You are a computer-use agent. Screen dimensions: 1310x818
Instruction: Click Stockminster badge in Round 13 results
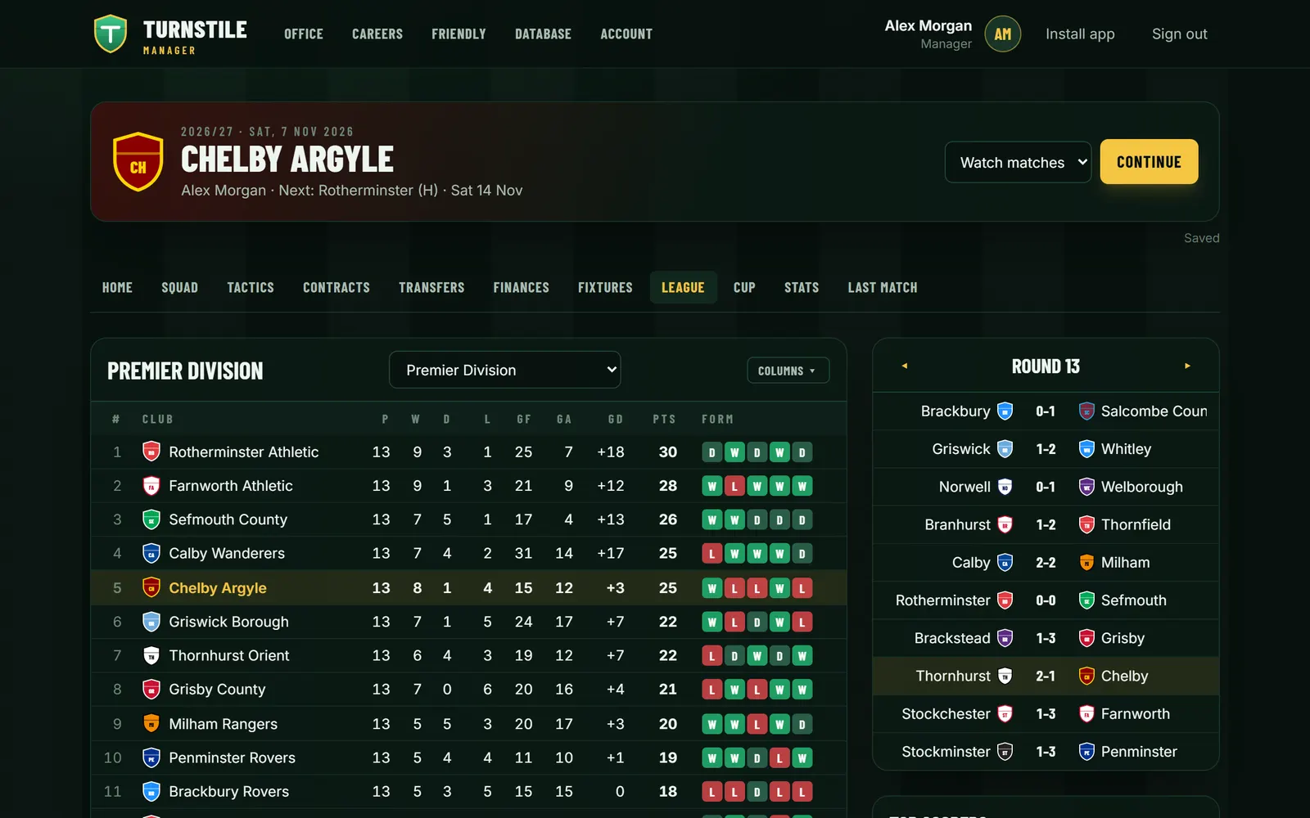[1005, 752]
